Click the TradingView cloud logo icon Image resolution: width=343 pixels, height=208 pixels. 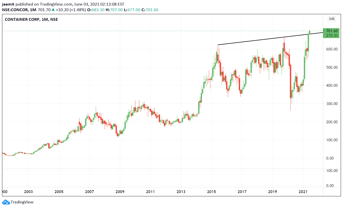click(6, 202)
